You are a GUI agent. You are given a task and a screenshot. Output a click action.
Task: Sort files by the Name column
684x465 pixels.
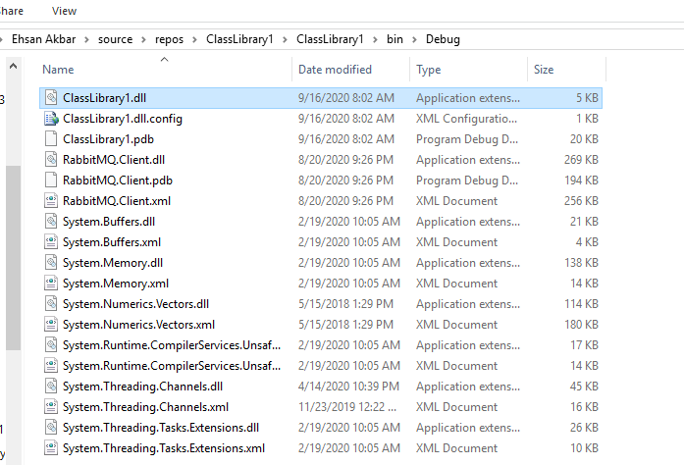[x=58, y=70]
